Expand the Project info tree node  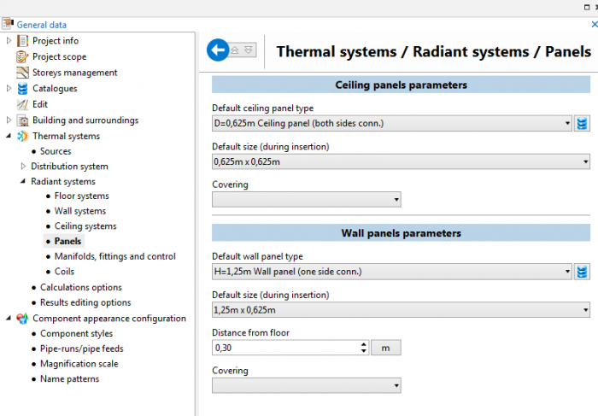pos(9,41)
